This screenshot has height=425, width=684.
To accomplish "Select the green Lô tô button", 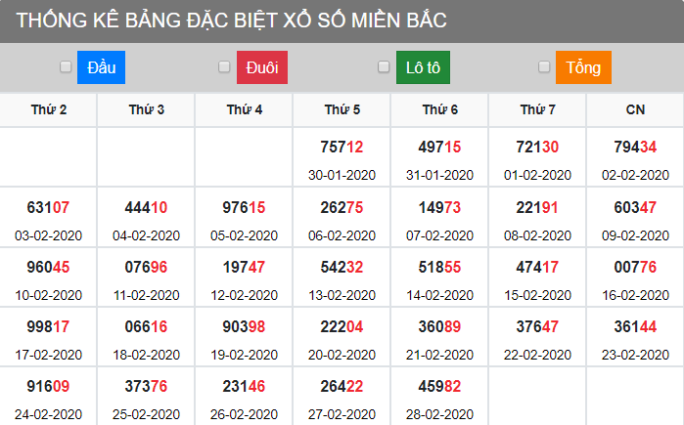I will tap(423, 67).
